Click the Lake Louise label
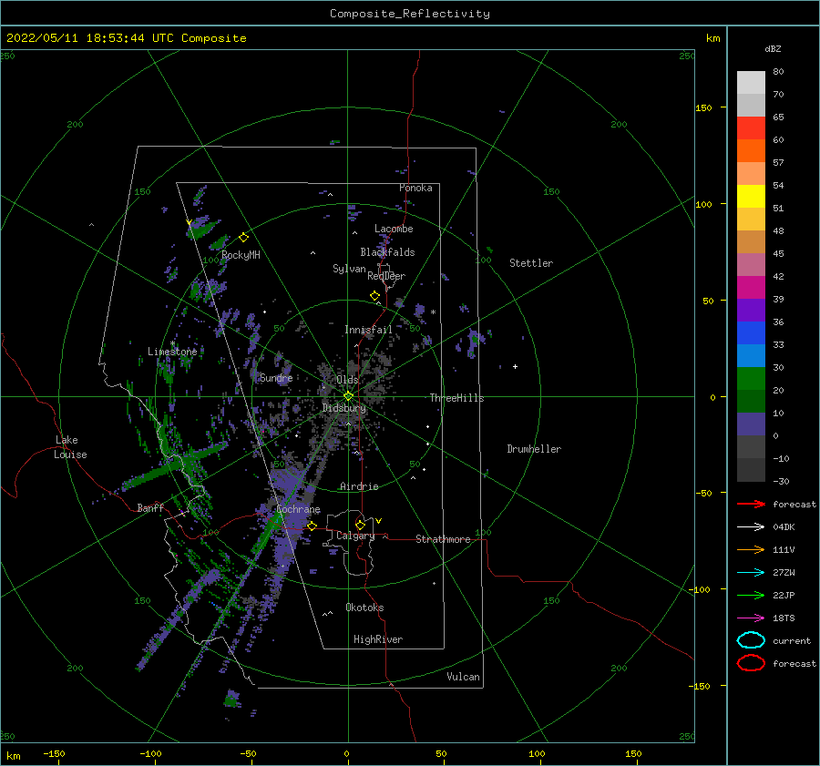The image size is (820, 766). click(x=70, y=447)
